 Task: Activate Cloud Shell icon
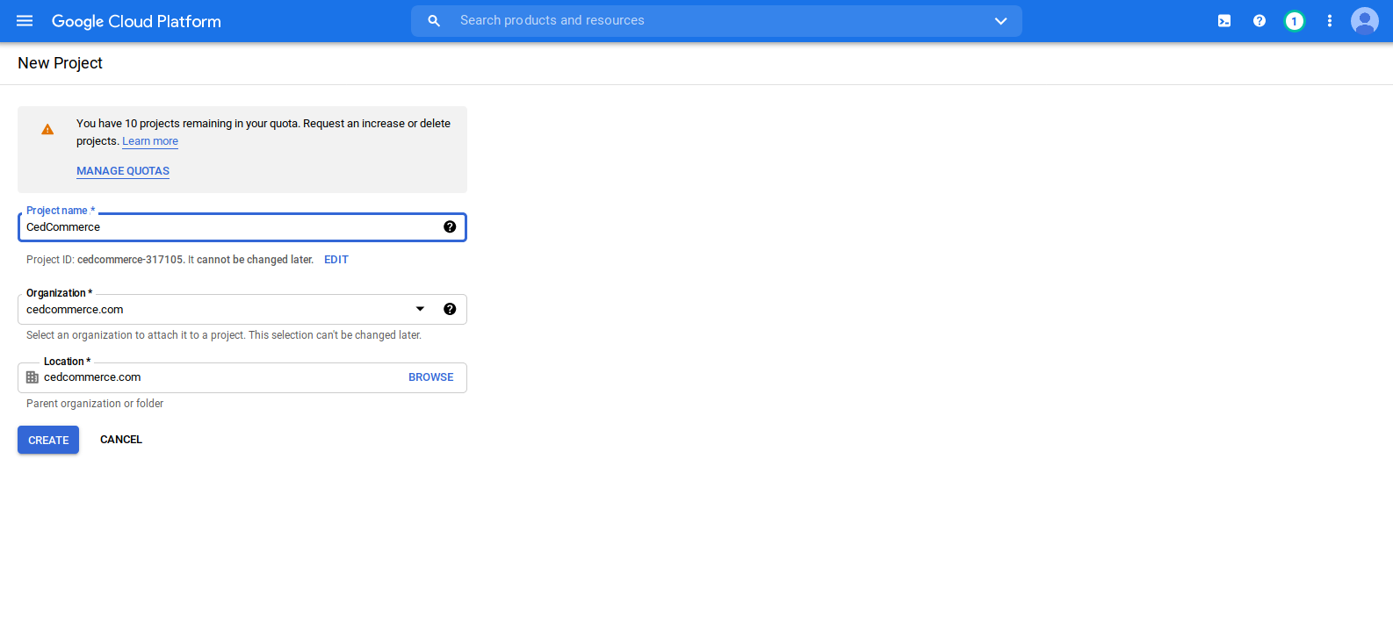point(1224,21)
